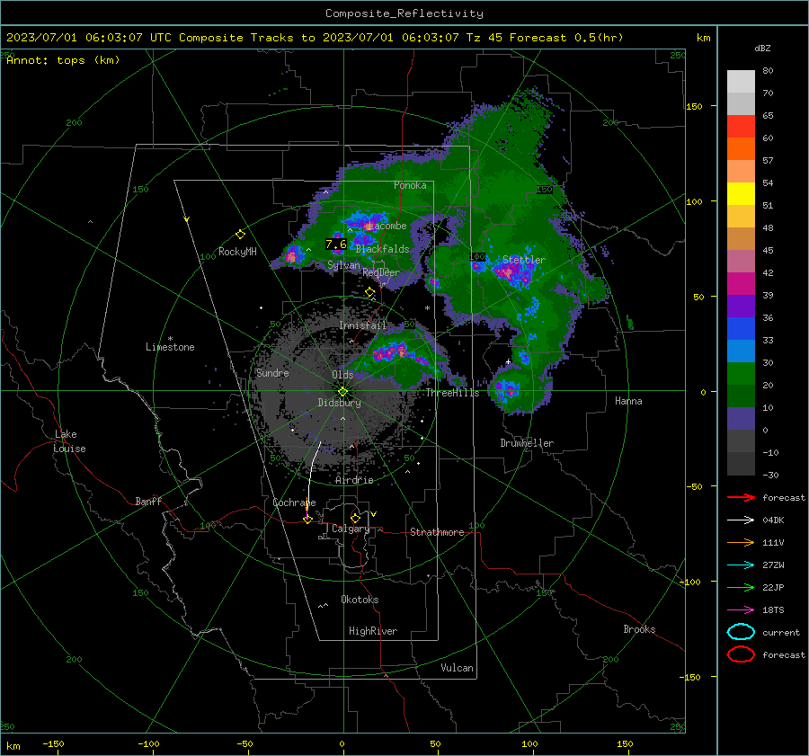Select the white 04DK track arrow

coord(741,520)
